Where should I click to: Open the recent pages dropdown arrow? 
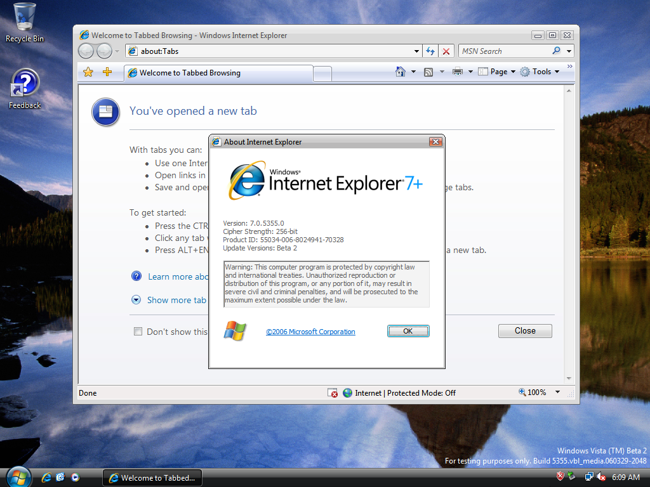pyautogui.click(x=117, y=51)
